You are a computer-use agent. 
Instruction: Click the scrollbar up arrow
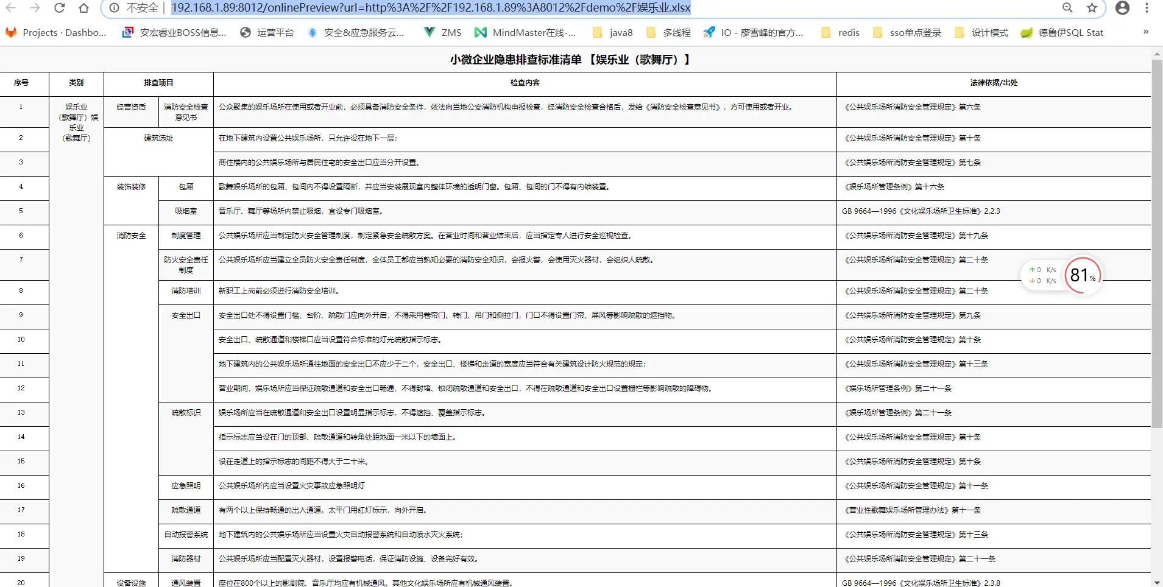pyautogui.click(x=1157, y=54)
